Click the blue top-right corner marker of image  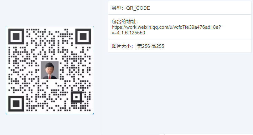click(x=93, y=27)
